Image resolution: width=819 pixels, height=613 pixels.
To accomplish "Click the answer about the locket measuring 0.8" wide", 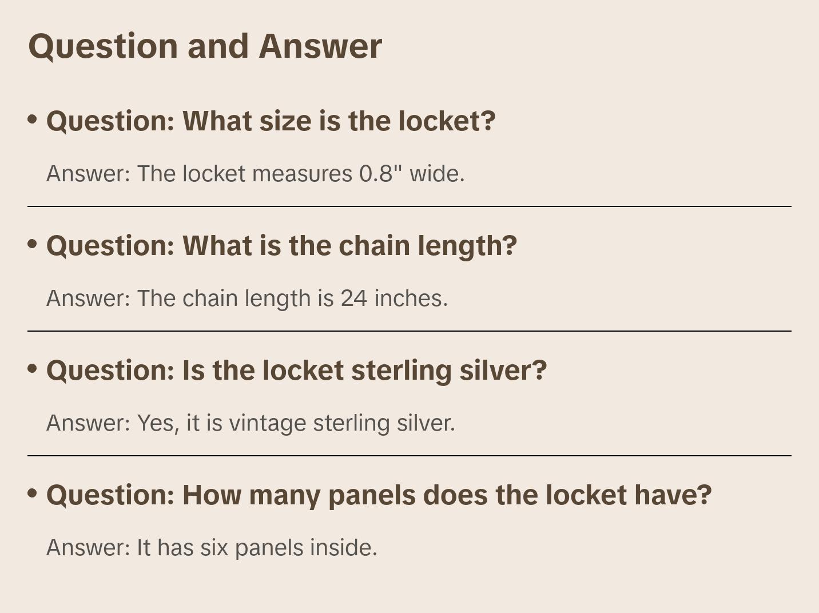I will pyautogui.click(x=255, y=174).
